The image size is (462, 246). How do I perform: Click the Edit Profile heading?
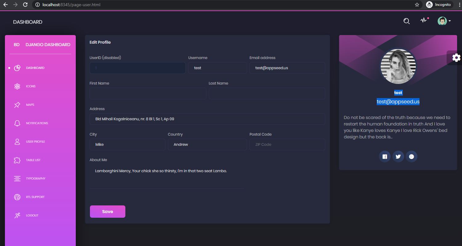[x=100, y=42]
